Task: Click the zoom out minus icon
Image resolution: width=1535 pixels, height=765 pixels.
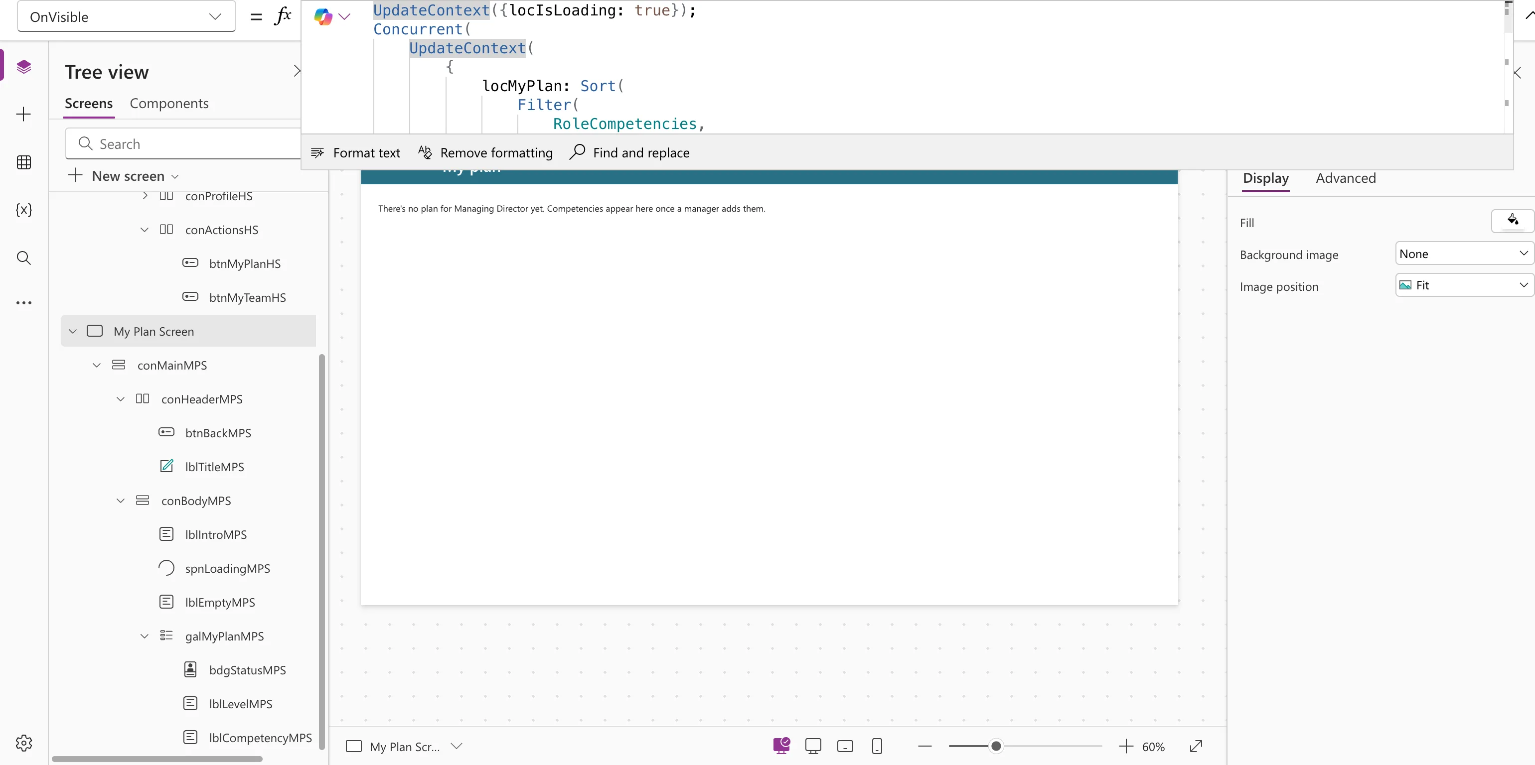Action: coord(925,746)
